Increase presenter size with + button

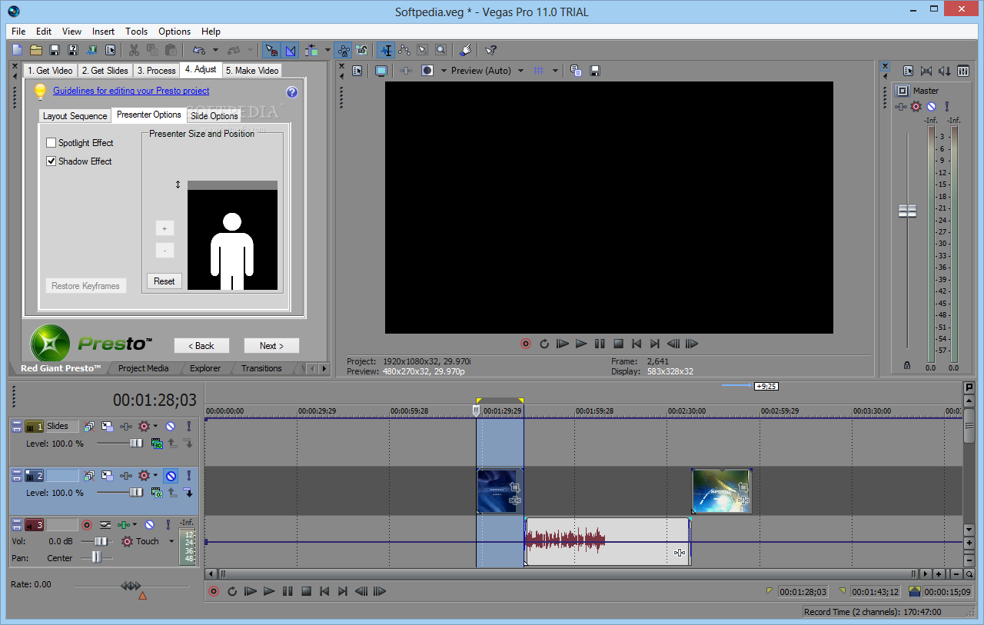165,228
